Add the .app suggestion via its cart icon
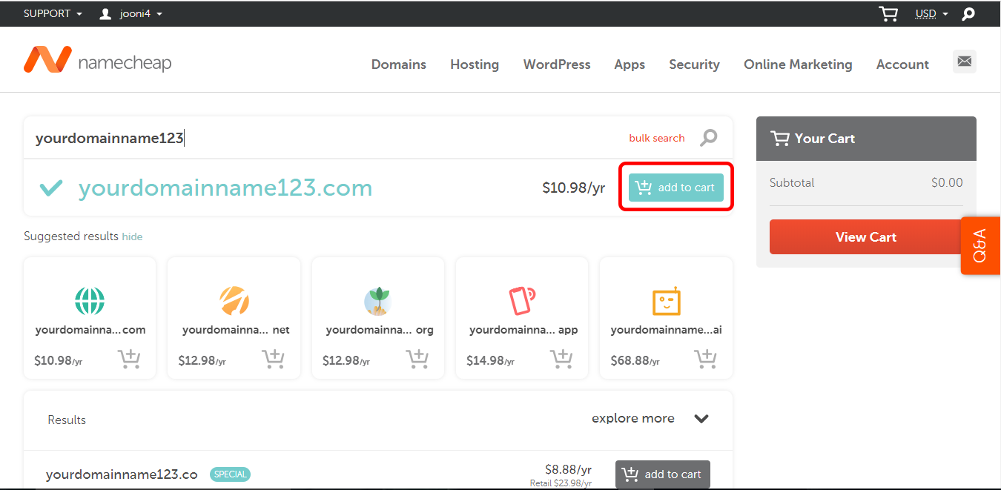The image size is (1001, 490). 561,359
